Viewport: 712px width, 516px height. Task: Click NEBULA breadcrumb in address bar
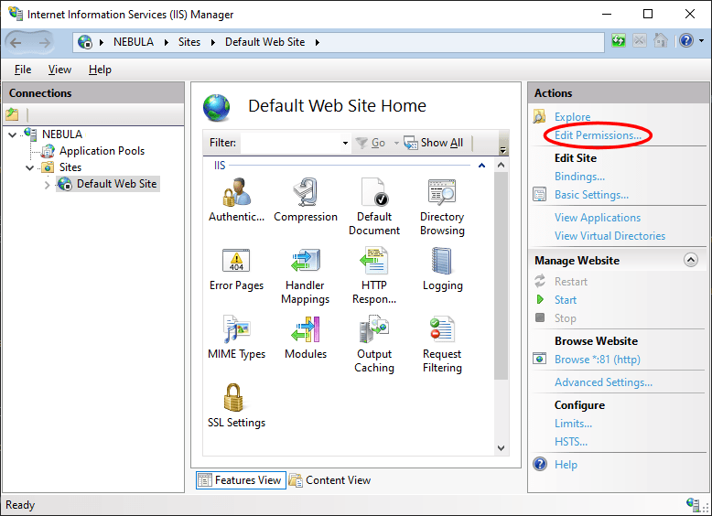pyautogui.click(x=133, y=42)
